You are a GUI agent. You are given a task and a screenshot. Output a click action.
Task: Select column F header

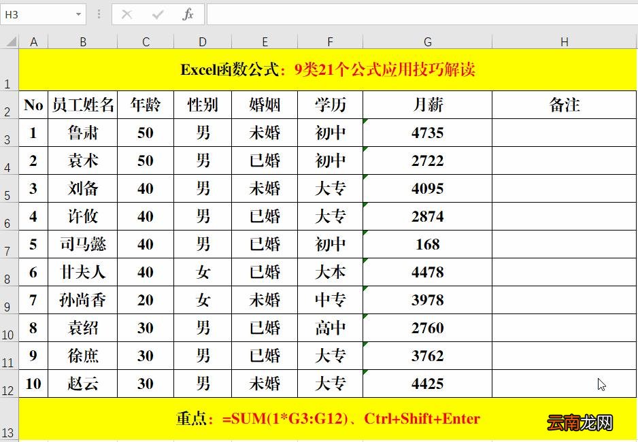tap(330, 41)
